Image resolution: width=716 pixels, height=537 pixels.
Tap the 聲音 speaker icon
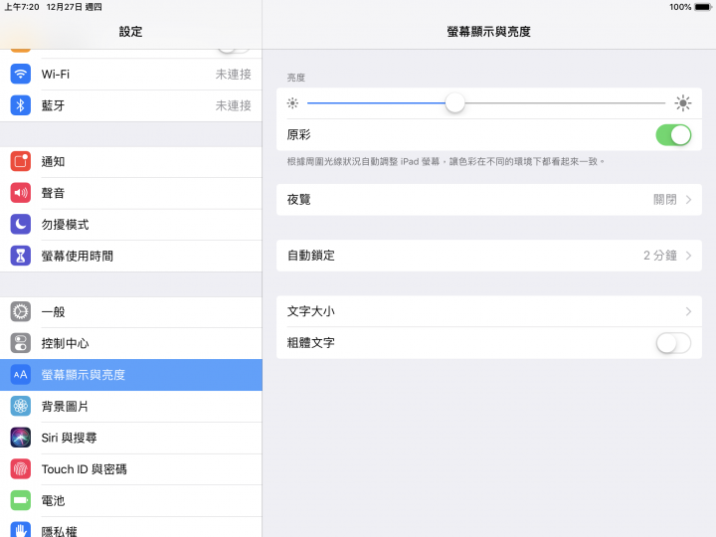(21, 193)
